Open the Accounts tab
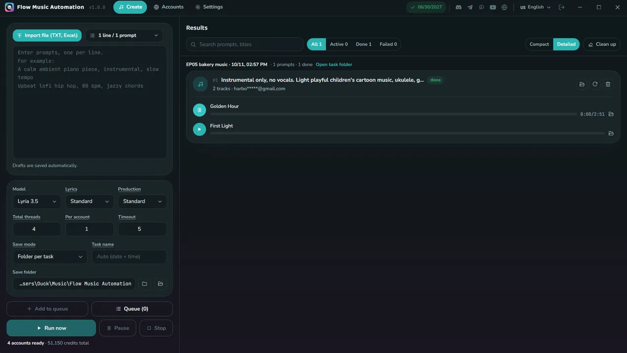This screenshot has height=353, width=627. pyautogui.click(x=169, y=7)
